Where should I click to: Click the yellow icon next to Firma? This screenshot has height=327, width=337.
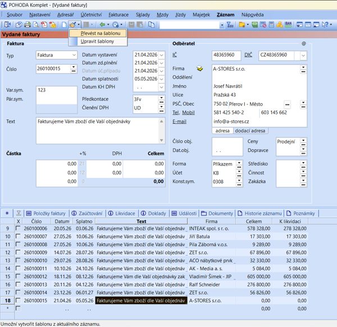pyautogui.click(x=199, y=68)
